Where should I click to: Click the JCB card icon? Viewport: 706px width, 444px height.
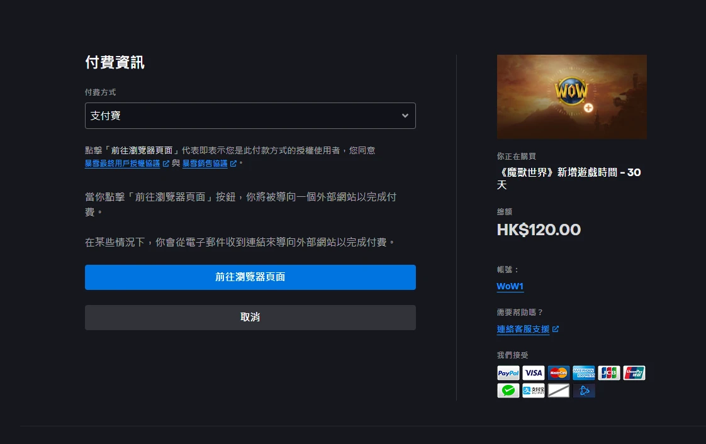(x=608, y=373)
